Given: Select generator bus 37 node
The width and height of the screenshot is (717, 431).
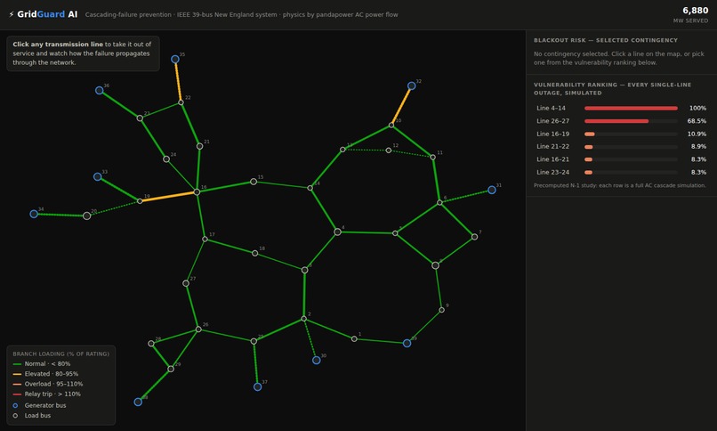Looking at the screenshot, I should pos(257,386).
